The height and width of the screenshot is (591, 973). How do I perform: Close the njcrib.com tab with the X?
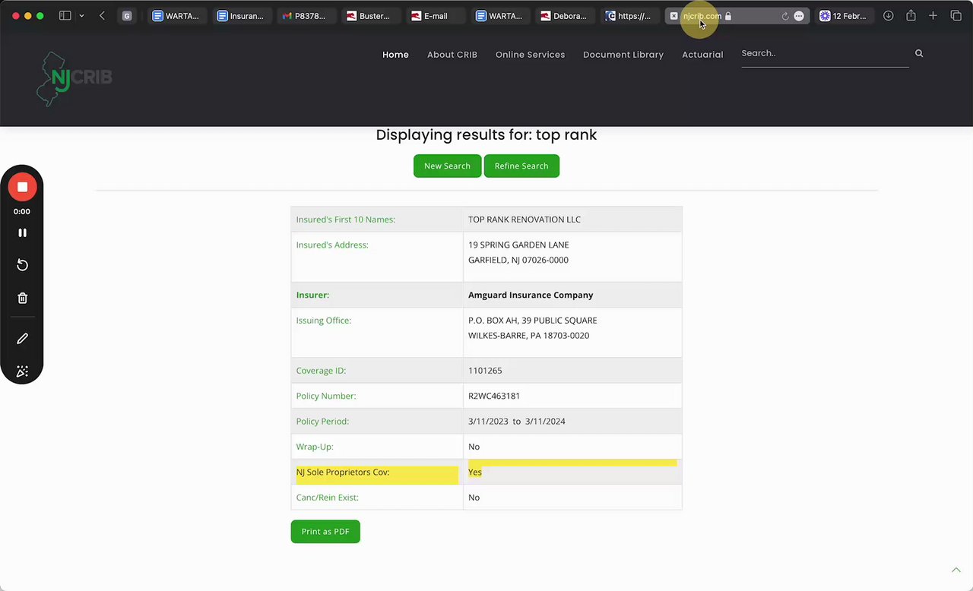[673, 16]
